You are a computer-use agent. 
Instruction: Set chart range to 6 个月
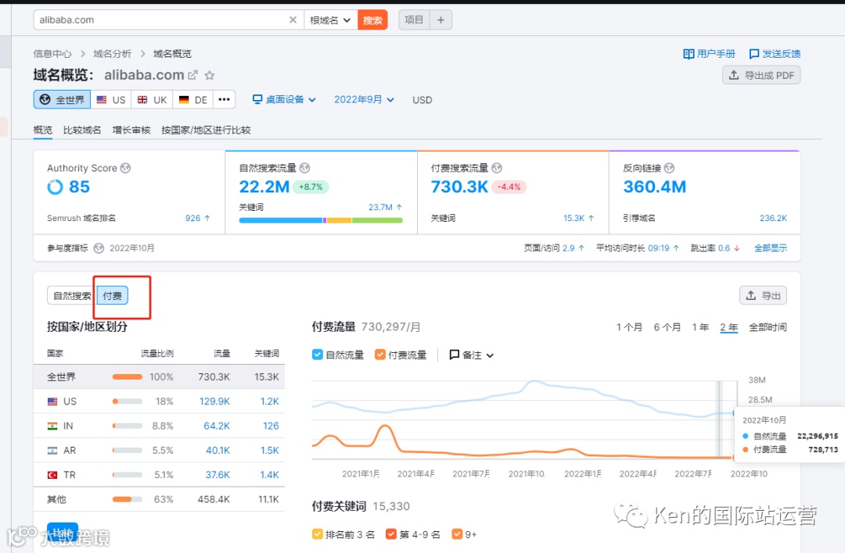[x=667, y=327]
